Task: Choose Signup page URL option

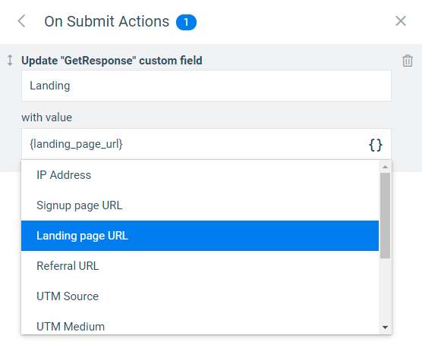Action: [200, 205]
